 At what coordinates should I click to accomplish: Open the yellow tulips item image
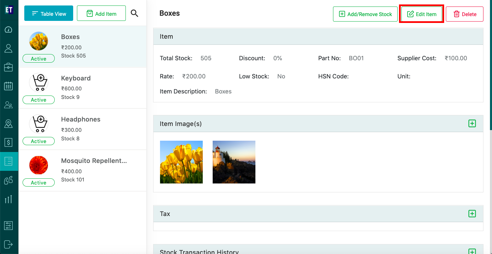pos(181,162)
